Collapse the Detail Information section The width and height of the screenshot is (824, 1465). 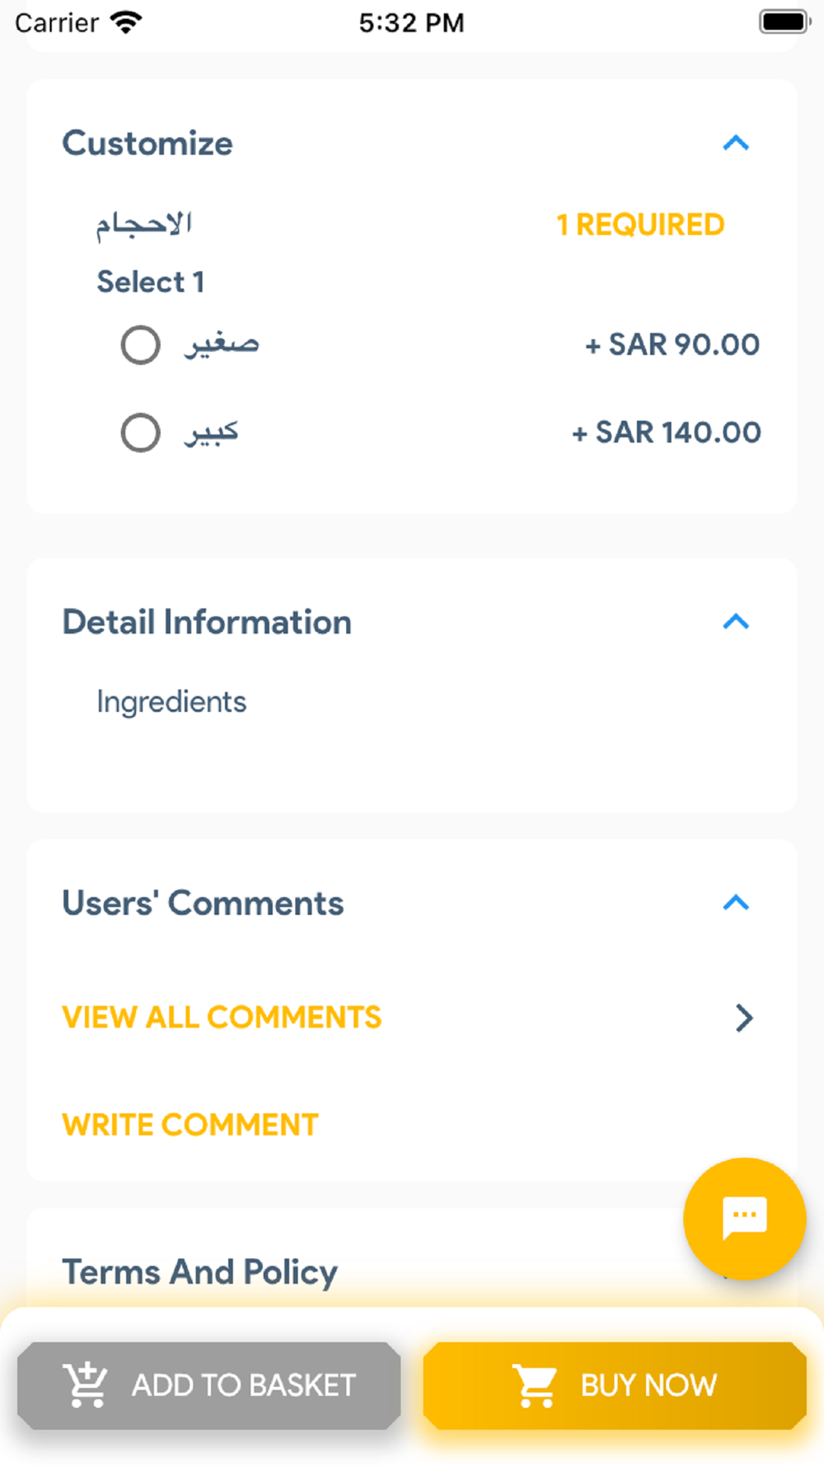736,622
